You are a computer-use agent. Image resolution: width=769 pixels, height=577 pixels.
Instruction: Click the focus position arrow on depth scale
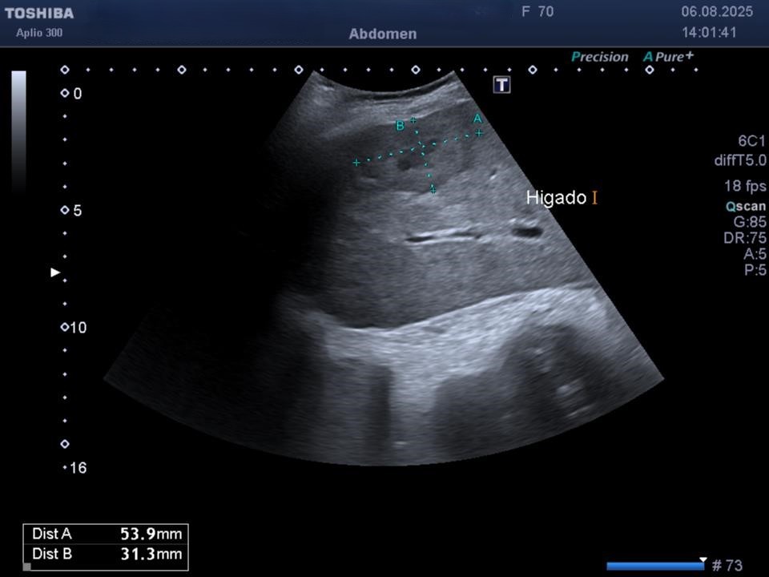55,272
